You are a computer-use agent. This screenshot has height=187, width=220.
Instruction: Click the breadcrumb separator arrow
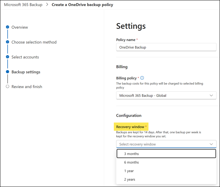coord(47,5)
